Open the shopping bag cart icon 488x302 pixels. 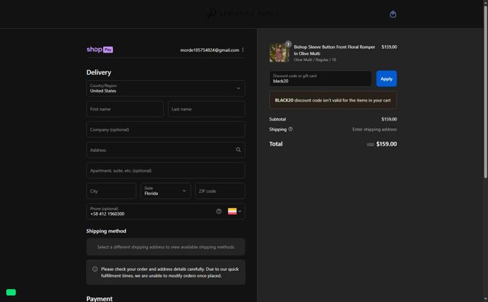pyautogui.click(x=393, y=14)
